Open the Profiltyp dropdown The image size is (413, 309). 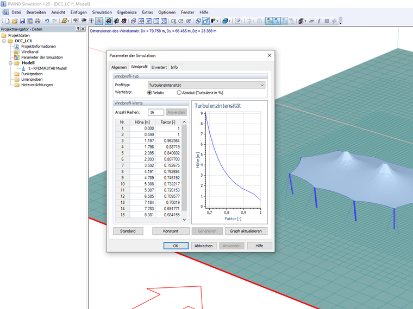[x=206, y=85]
